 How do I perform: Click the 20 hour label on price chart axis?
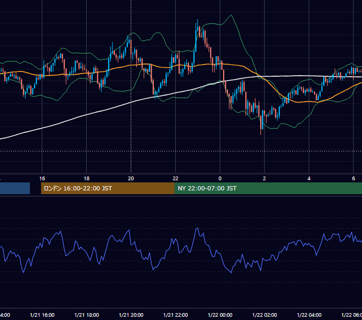131,179
